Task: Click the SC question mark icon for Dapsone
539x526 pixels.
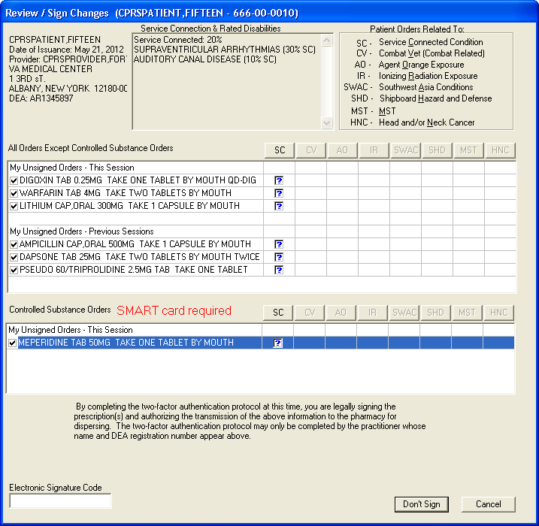Action: [279, 257]
